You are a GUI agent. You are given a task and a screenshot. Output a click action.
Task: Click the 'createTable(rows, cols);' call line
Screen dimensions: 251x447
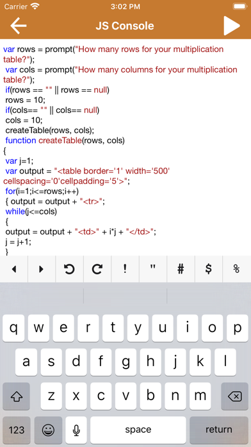point(50,130)
